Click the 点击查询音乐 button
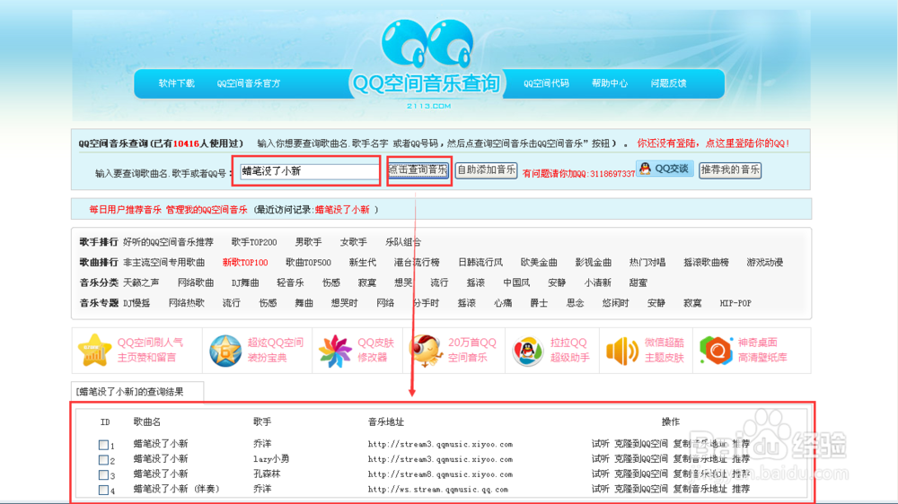 click(418, 169)
